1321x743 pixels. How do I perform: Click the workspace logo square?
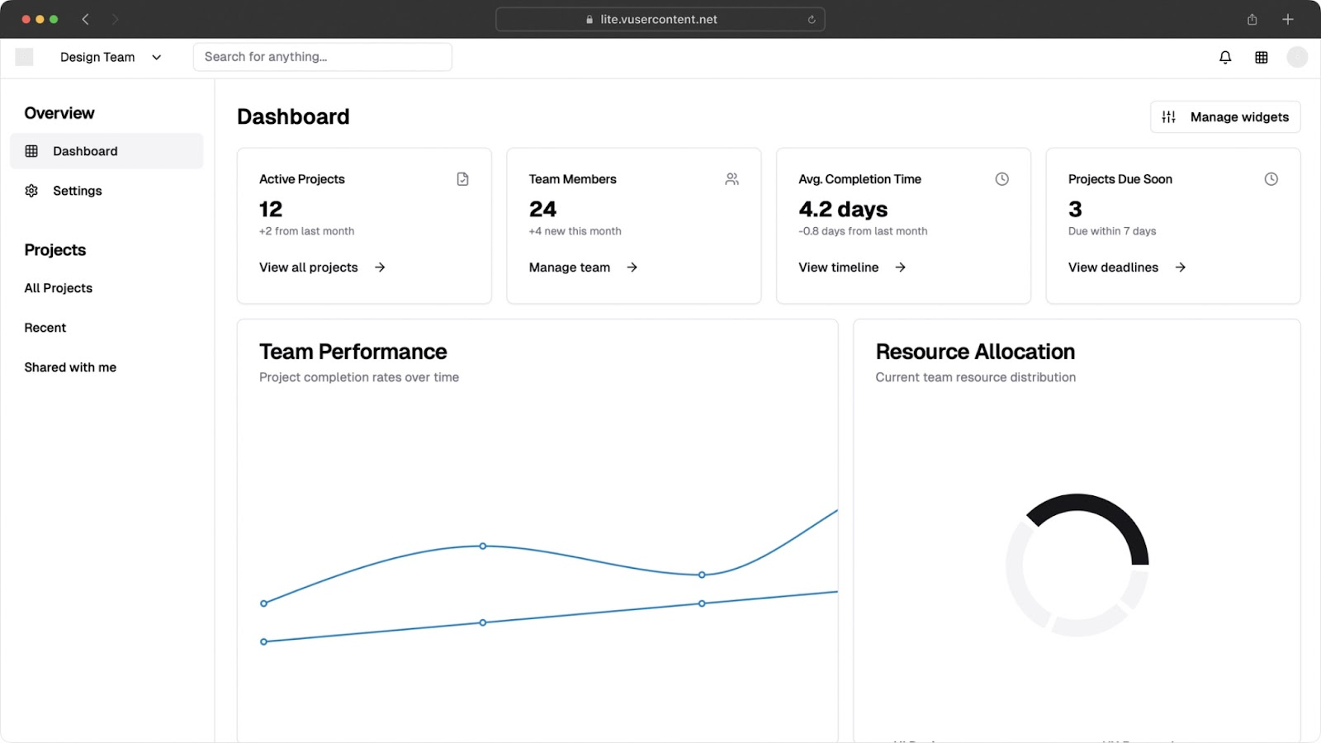[25, 57]
